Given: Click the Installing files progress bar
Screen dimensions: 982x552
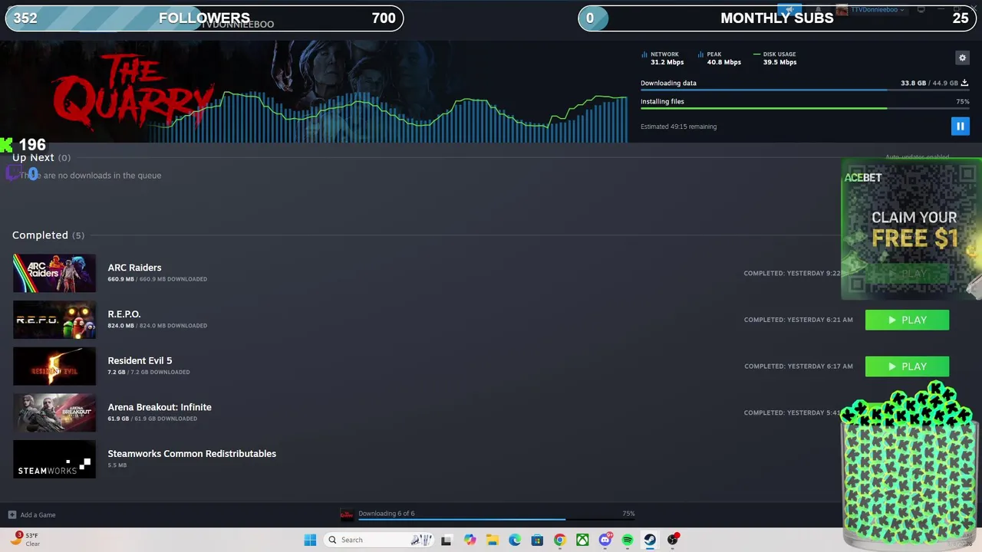Looking at the screenshot, I should click(804, 108).
